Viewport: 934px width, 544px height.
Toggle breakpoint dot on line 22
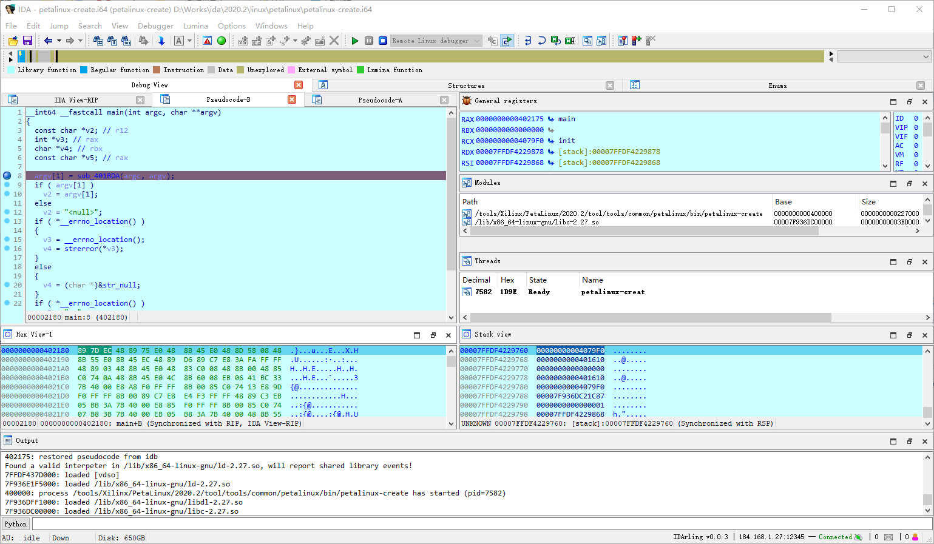[x=7, y=303]
